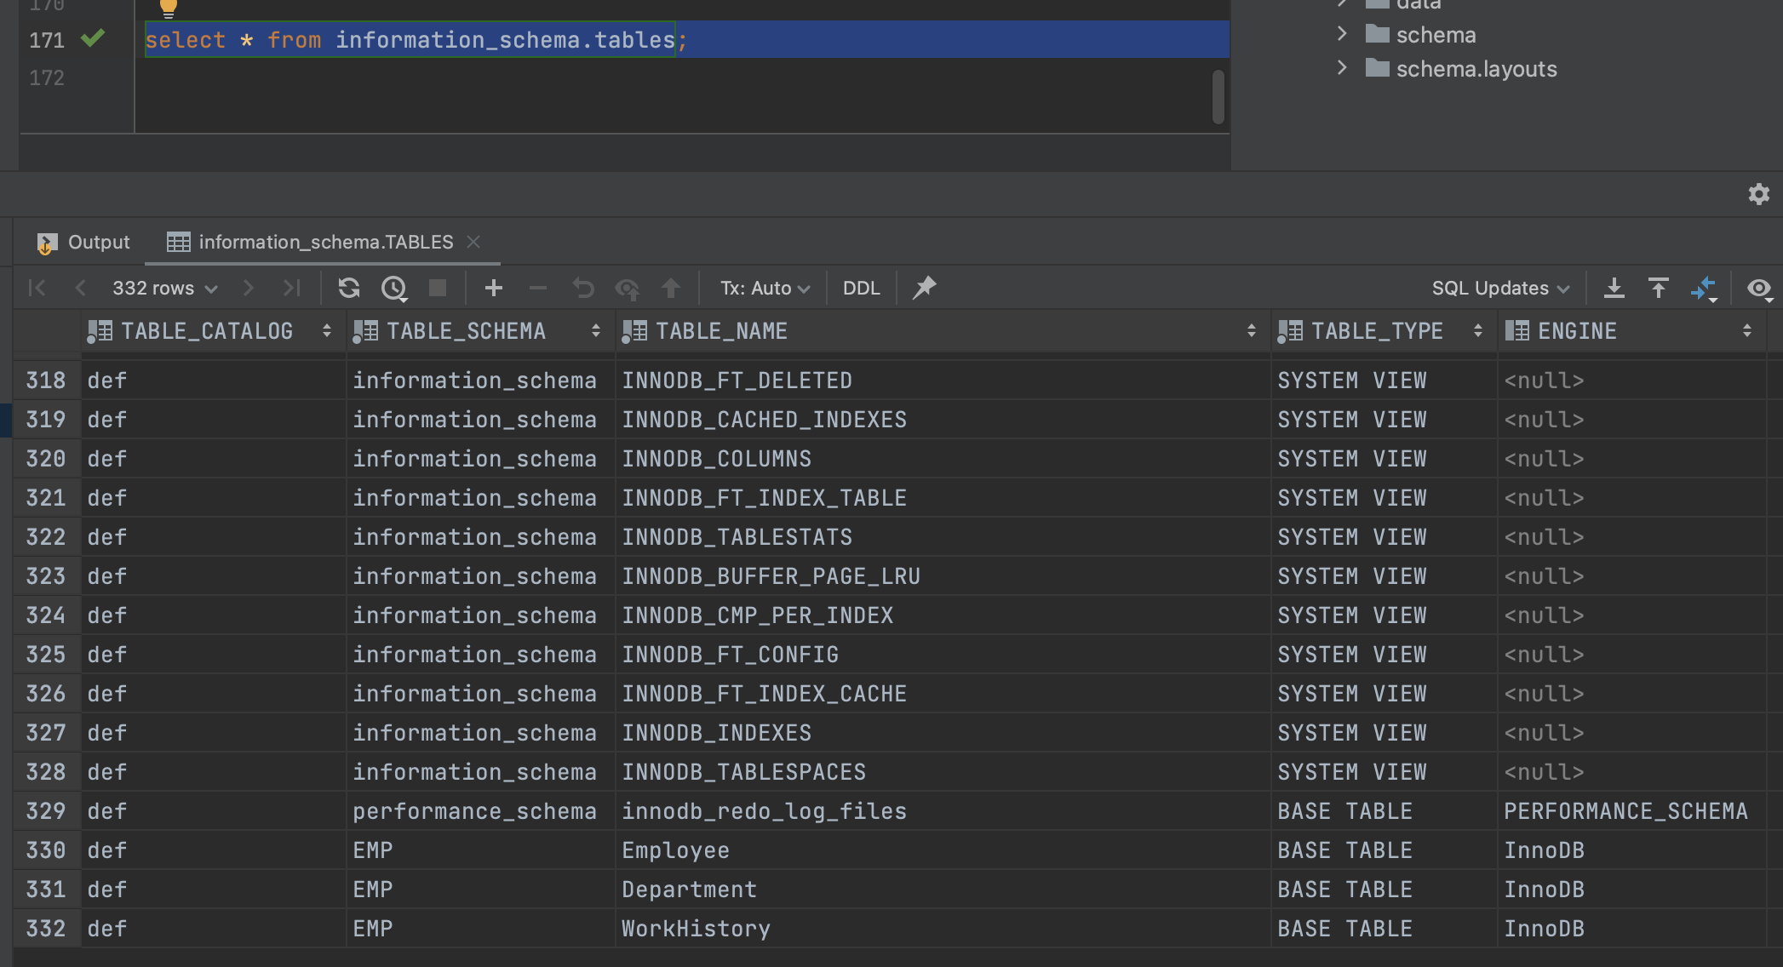Screen dimensions: 1783x967
Task: Select the WorkHistory table name cell
Action: 696,929
